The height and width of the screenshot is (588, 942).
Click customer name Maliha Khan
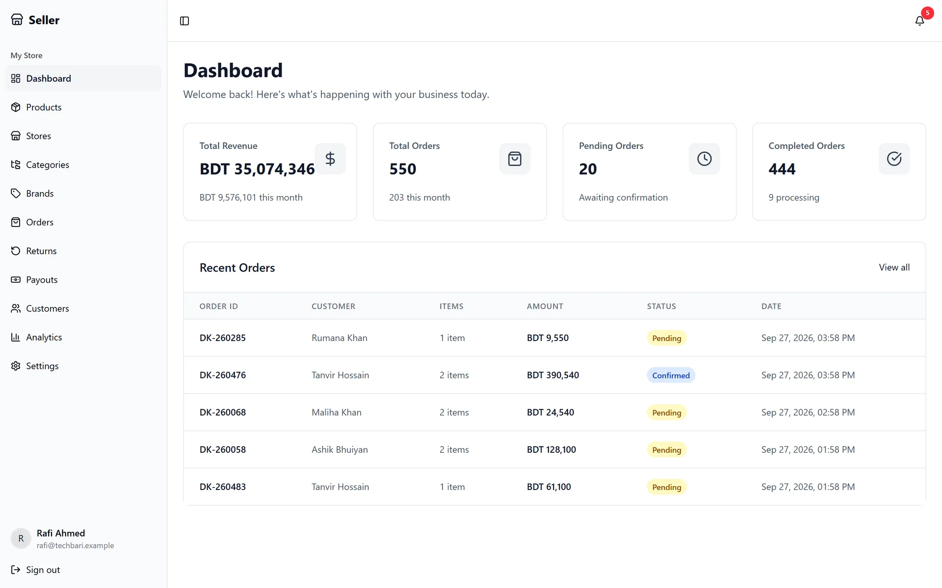[x=337, y=412]
